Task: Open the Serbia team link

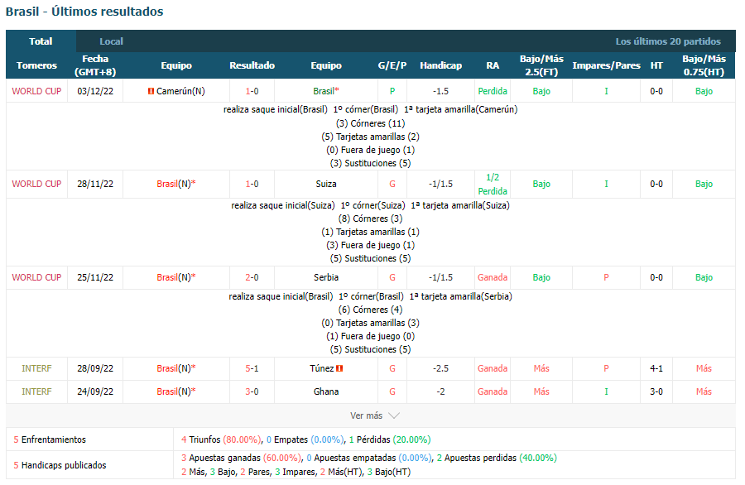Action: (326, 277)
